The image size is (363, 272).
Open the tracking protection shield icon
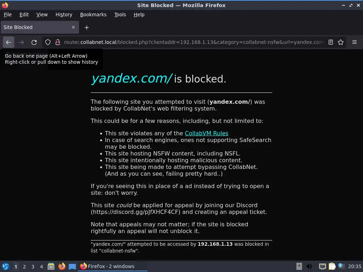click(48, 42)
